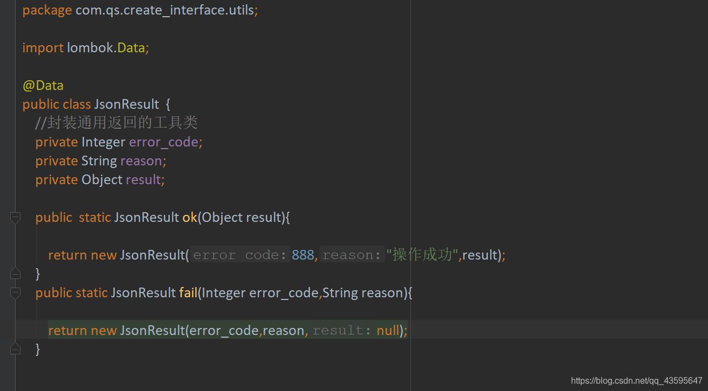Viewport: 708px width, 391px height.
Task: Click the Object result parameter of ok
Action: point(242,218)
